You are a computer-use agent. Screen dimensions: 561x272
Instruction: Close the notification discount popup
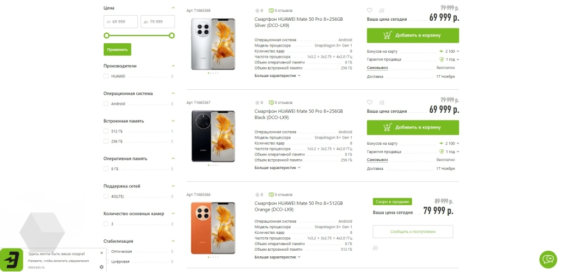102,253
